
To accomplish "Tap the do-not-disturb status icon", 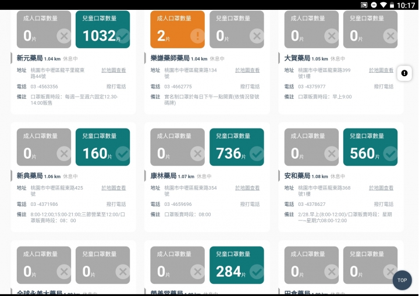I will point(374,5).
